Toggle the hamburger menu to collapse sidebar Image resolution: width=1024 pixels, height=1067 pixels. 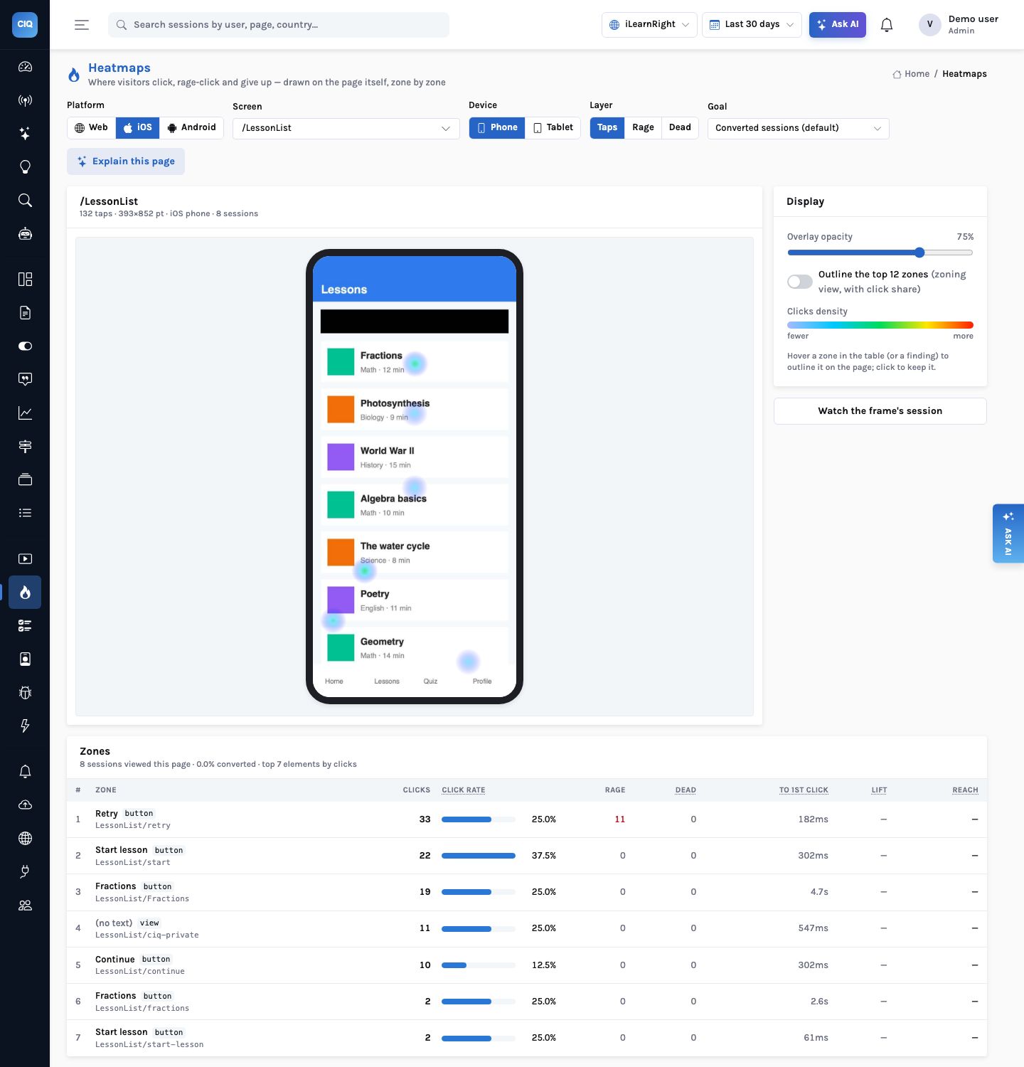click(x=82, y=25)
